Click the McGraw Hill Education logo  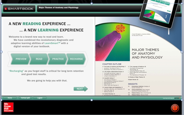point(9,107)
